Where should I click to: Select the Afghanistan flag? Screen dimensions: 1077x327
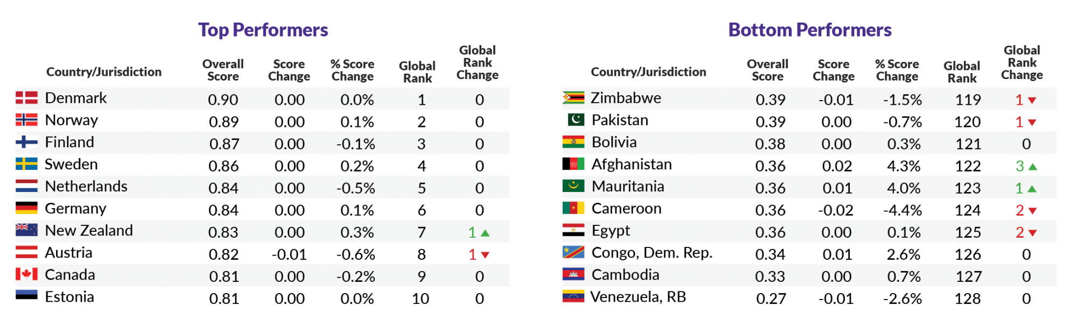coord(573,164)
